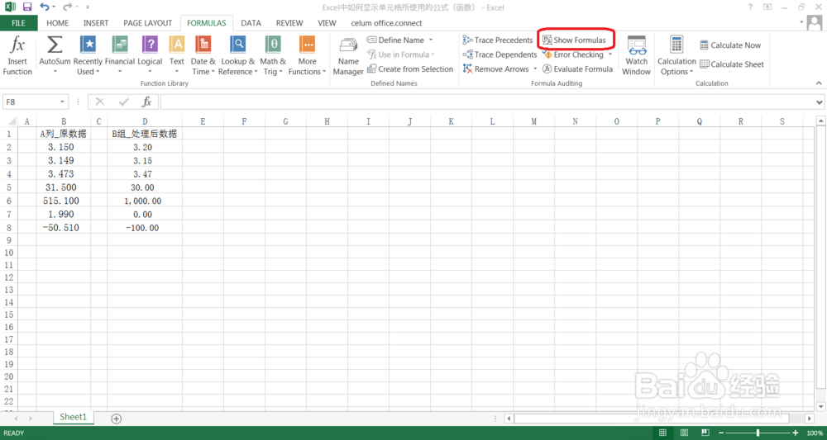Viewport: 827px width, 440px height.
Task: Click the vertical scrollbar down arrow
Action: tap(820, 406)
